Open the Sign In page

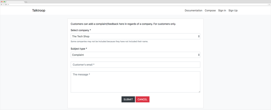(x=222, y=10)
